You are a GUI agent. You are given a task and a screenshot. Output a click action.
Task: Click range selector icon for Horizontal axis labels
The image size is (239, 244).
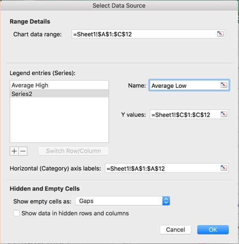coord(224,168)
